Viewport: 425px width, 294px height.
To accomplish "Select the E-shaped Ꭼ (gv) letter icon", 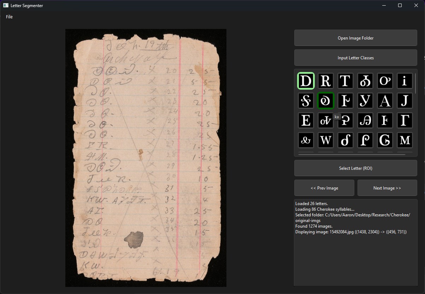I will pos(306,120).
